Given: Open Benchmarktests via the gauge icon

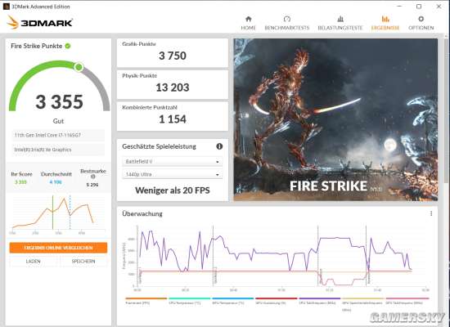Looking at the screenshot, I should [x=287, y=19].
